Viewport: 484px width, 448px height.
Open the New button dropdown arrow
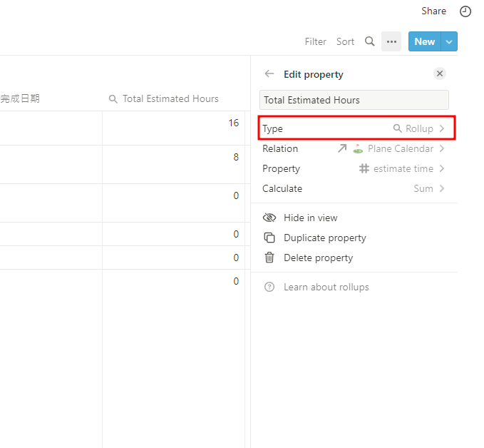pyautogui.click(x=449, y=41)
